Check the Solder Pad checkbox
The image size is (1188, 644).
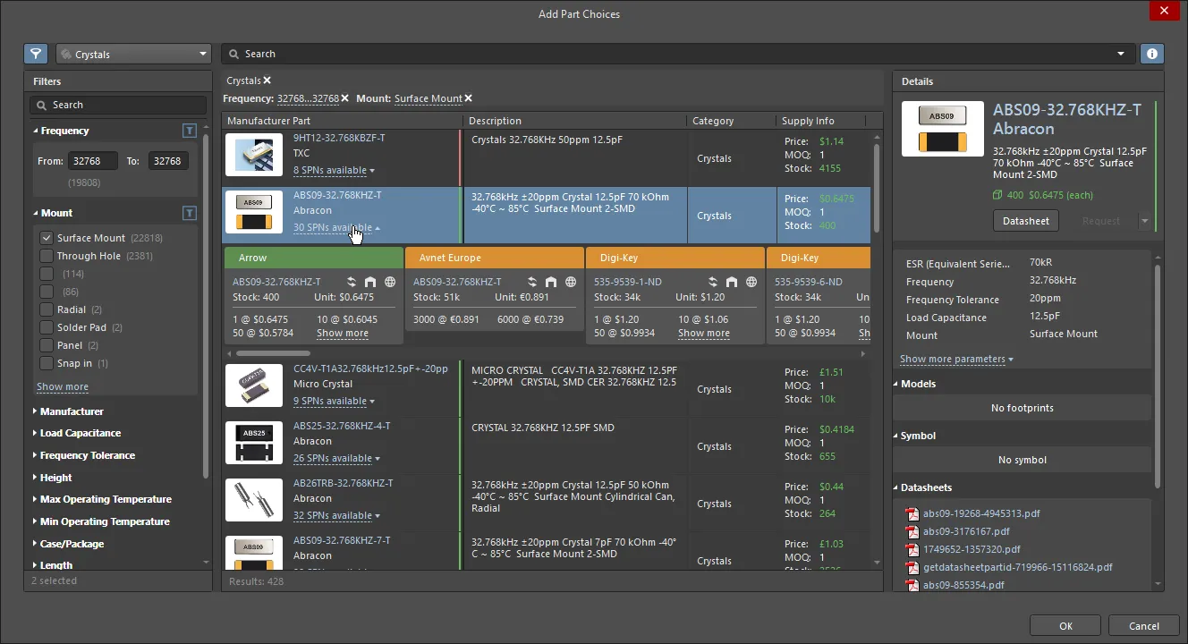pyautogui.click(x=47, y=327)
